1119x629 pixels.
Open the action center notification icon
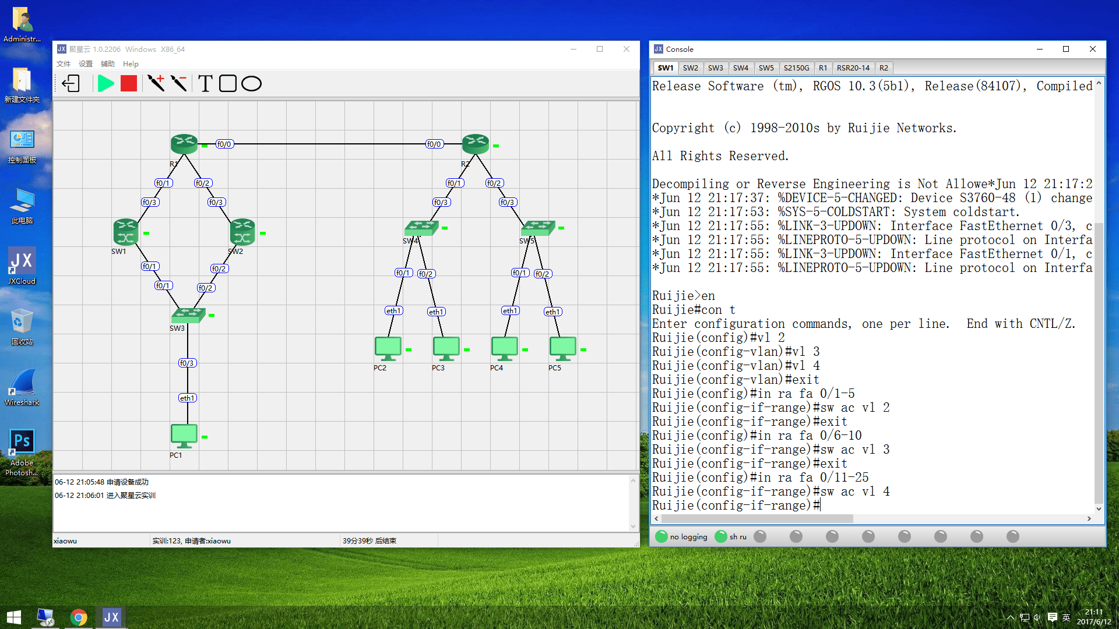pyautogui.click(x=1052, y=617)
